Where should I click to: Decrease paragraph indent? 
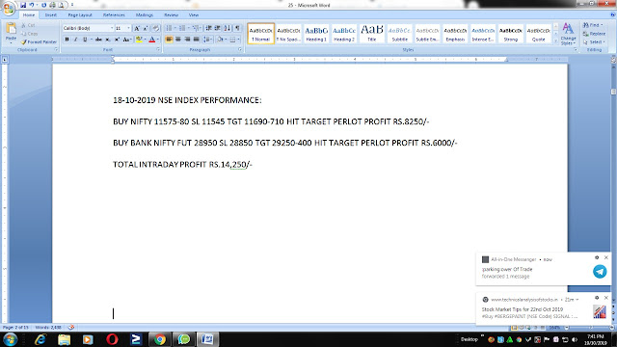coord(208,28)
